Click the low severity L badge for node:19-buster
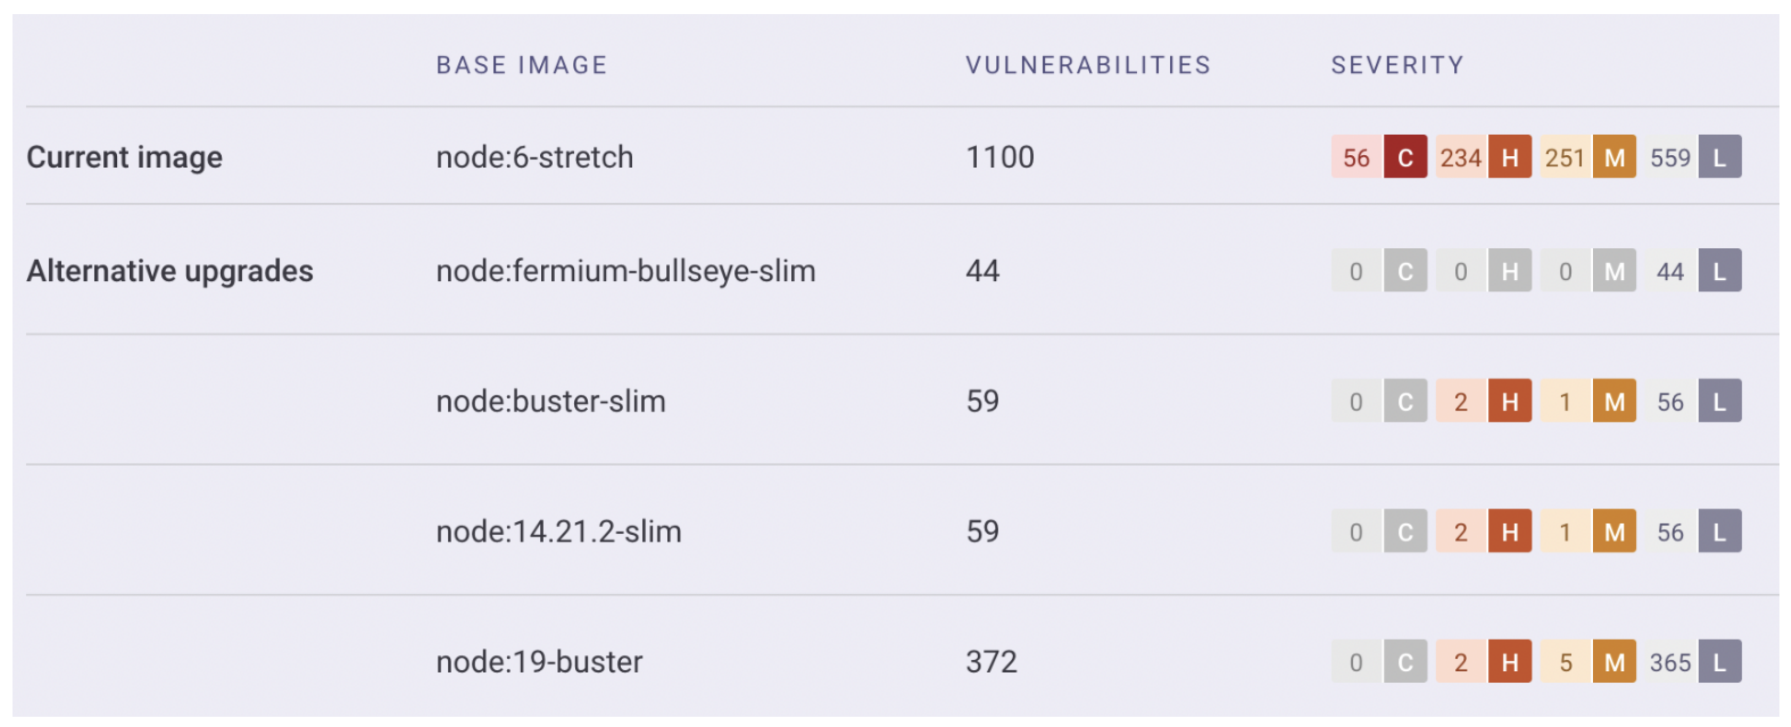Image resolution: width=1791 pixels, height=727 pixels. pos(1719,661)
